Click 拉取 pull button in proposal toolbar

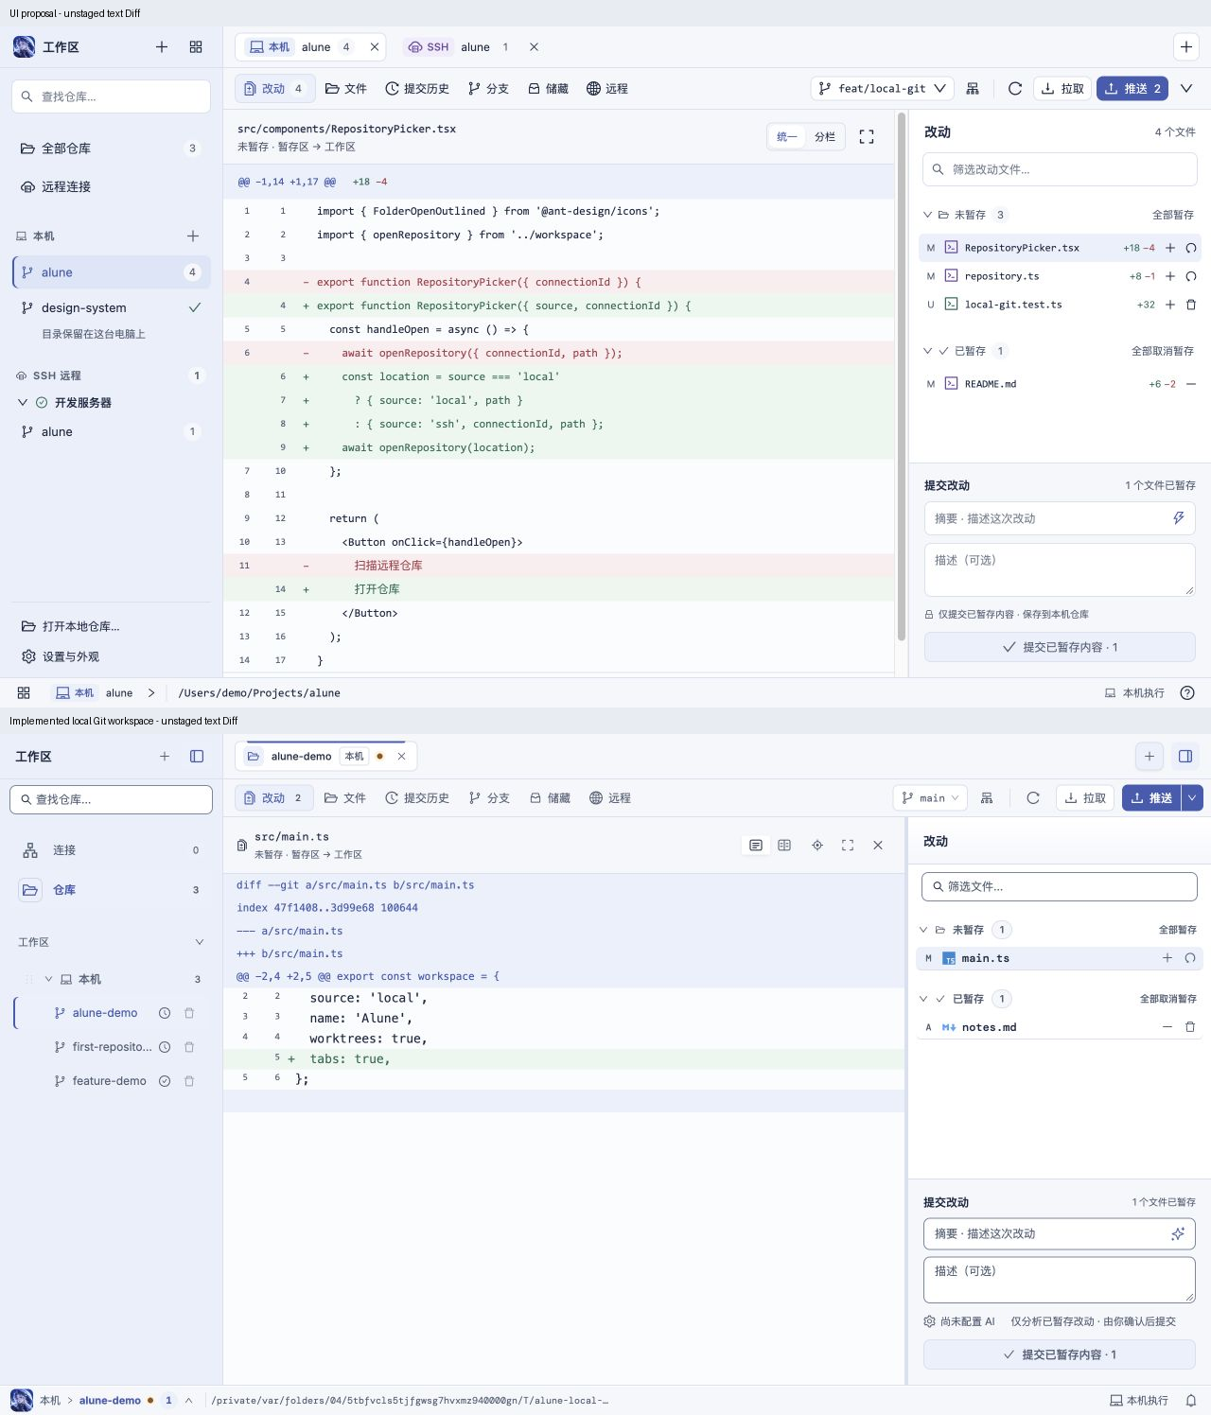tap(1062, 89)
